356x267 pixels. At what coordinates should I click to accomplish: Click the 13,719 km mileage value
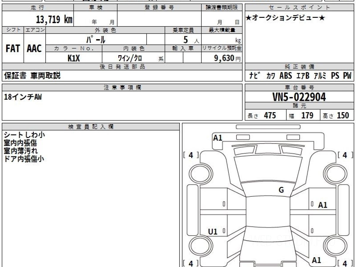click(54, 20)
